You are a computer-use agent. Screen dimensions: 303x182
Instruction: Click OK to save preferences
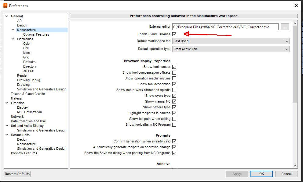click(x=261, y=174)
